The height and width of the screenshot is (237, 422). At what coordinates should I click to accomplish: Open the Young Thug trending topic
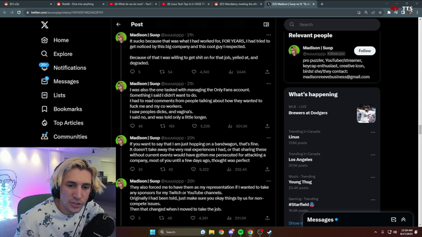point(300,182)
